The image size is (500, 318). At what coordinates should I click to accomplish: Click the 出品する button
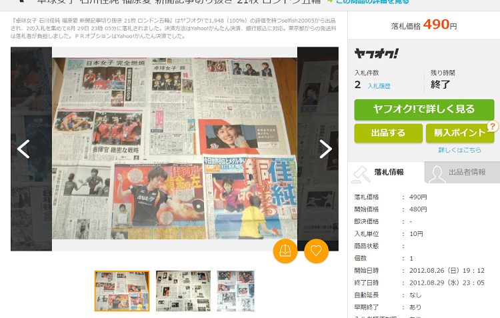pyautogui.click(x=388, y=133)
